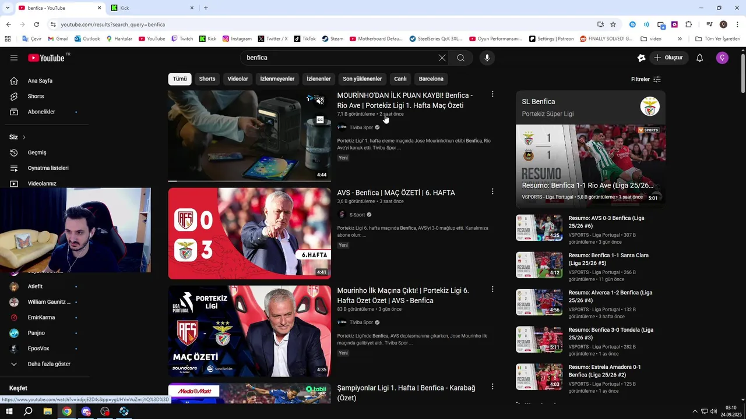Open the MOURİNHO'DAN İLK PUAN KAYBI video title
The width and height of the screenshot is (746, 419).
405,100
